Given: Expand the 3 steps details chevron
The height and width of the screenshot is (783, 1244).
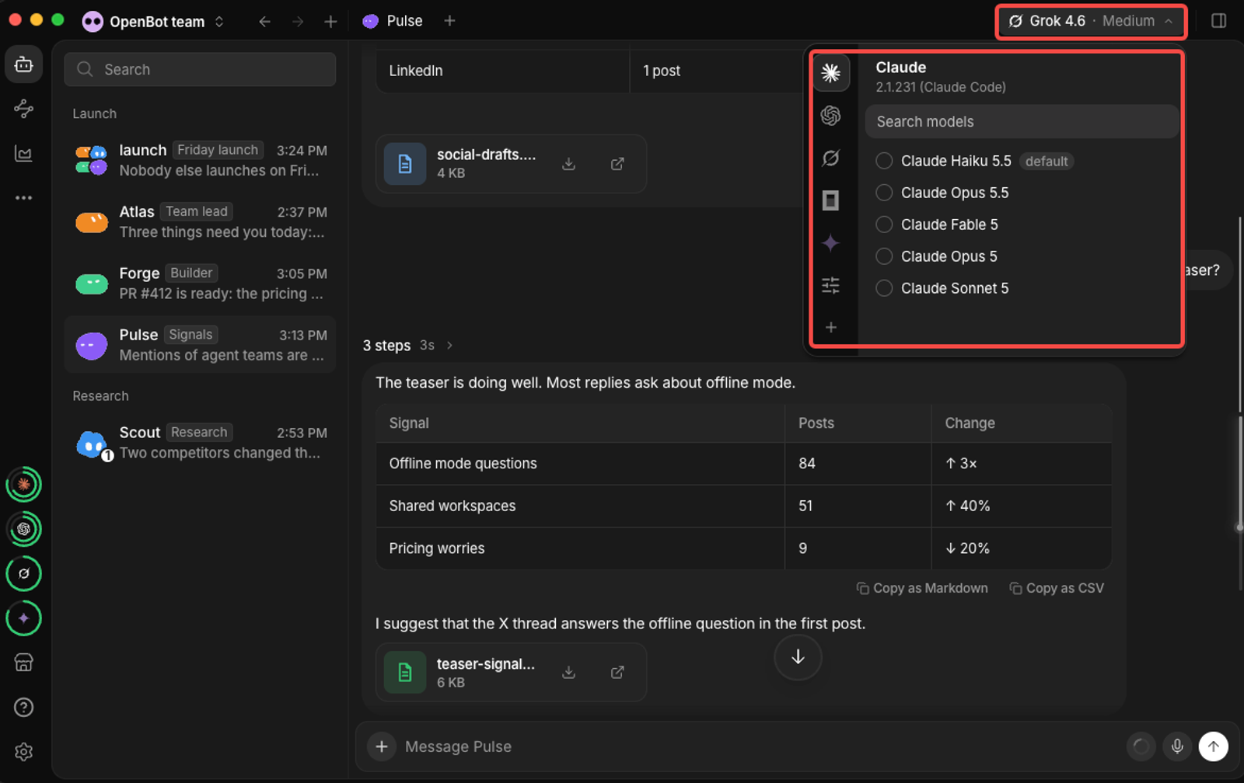Looking at the screenshot, I should click(x=449, y=346).
